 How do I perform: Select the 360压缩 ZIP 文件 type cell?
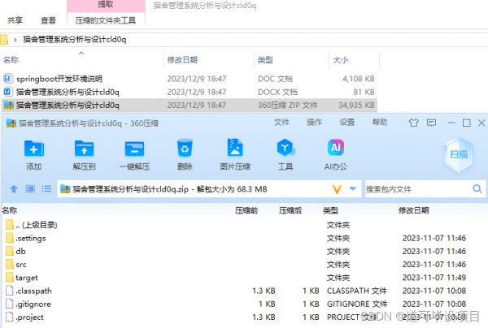(288, 106)
